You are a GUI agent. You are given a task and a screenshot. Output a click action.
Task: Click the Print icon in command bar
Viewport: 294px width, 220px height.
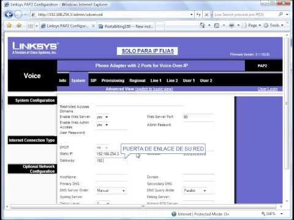tap(232, 26)
